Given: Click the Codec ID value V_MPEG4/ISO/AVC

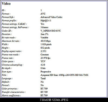Looking at the screenshot, I should coord(51,31).
